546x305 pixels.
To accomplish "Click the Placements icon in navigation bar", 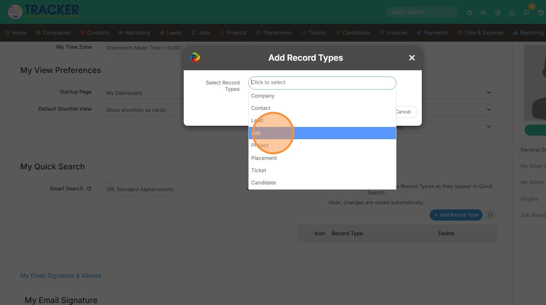I will tap(258, 33).
